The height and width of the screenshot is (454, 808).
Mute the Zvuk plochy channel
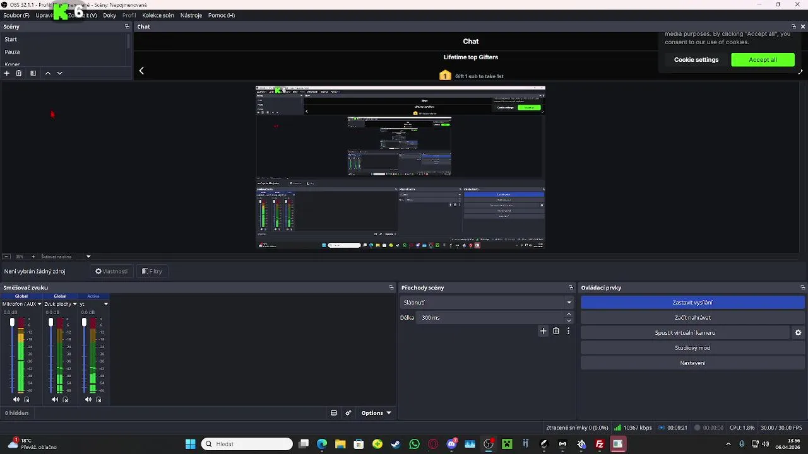tap(55, 399)
